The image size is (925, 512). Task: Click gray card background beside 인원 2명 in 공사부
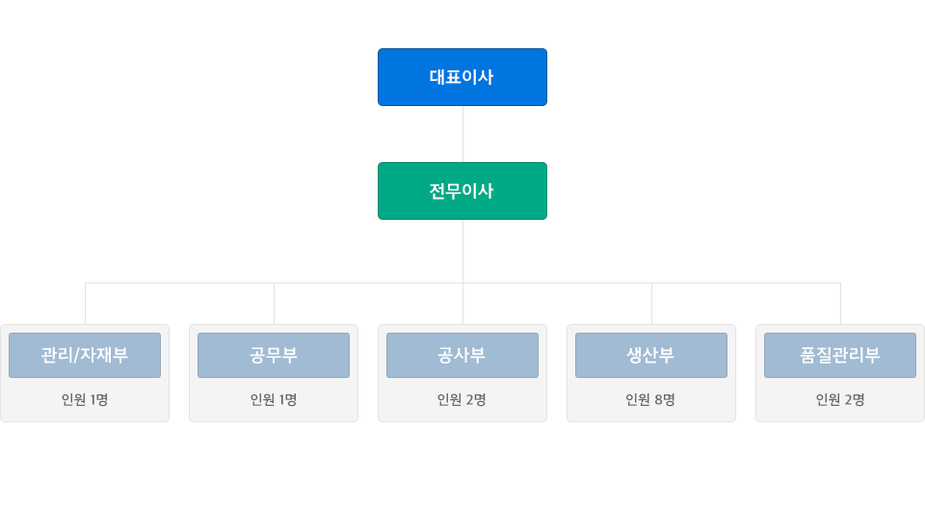[x=516, y=400]
